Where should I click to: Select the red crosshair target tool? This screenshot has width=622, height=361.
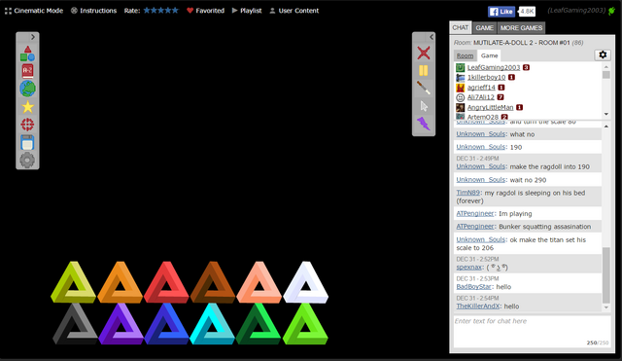27,125
